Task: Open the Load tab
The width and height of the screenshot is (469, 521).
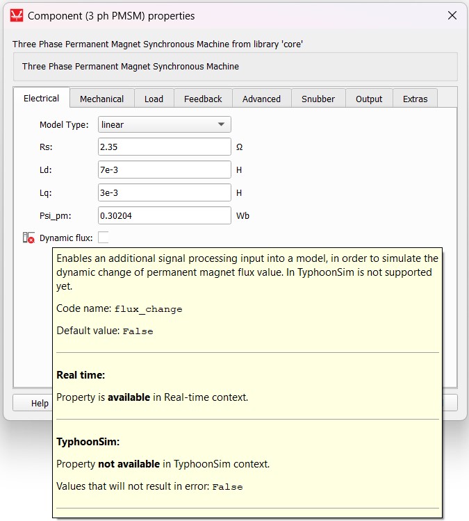Action: [154, 99]
